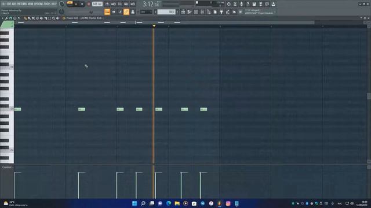Open the EDIT menu
The image size is (371, 208).
(x=9, y=4)
